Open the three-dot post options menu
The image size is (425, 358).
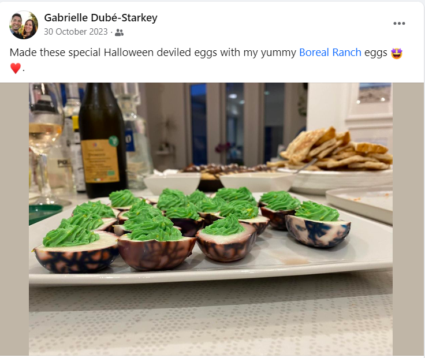[399, 24]
